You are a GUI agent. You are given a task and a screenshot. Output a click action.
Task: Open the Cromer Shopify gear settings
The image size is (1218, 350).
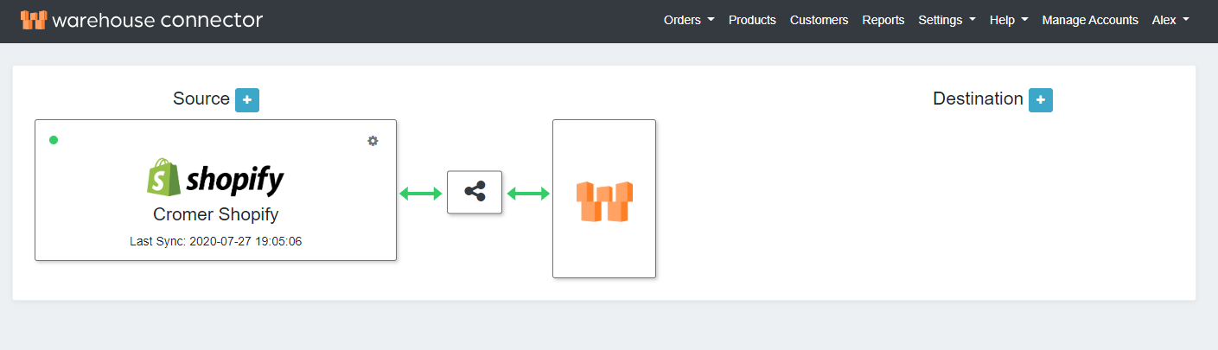click(x=373, y=141)
